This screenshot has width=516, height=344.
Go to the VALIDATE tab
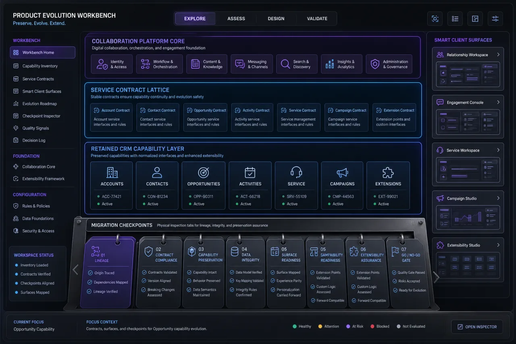317,19
